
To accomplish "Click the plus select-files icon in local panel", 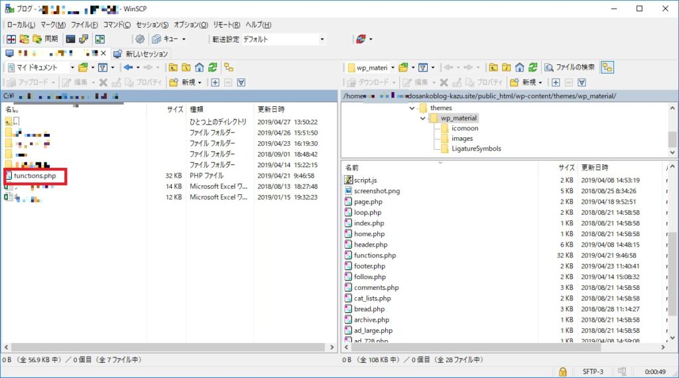I will (216, 82).
